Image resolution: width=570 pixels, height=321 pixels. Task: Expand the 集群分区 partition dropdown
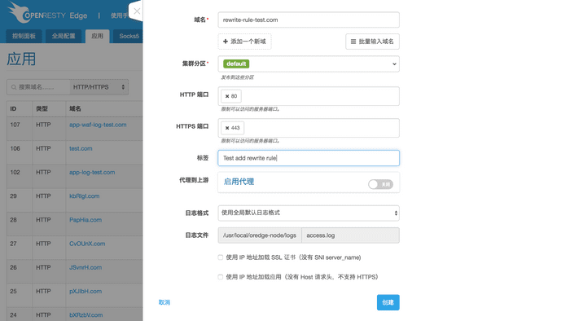click(309, 64)
